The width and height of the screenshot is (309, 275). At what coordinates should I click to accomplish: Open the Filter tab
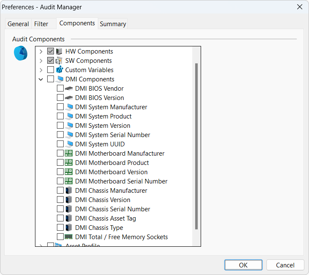coord(41,24)
